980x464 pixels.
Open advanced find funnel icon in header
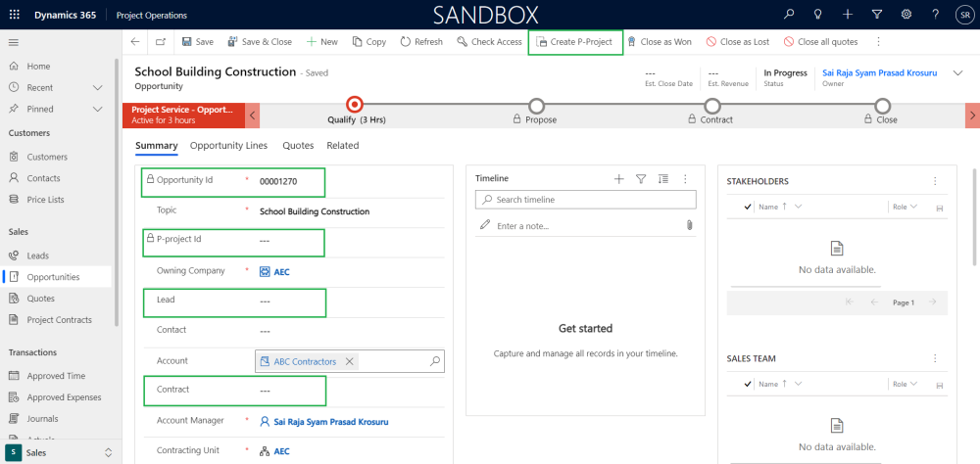pos(877,15)
